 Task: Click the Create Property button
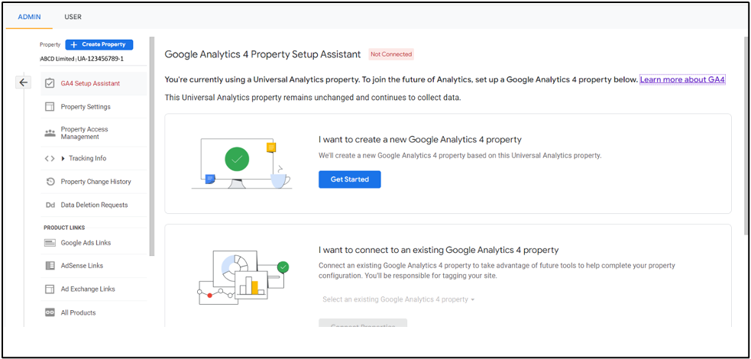(x=99, y=44)
